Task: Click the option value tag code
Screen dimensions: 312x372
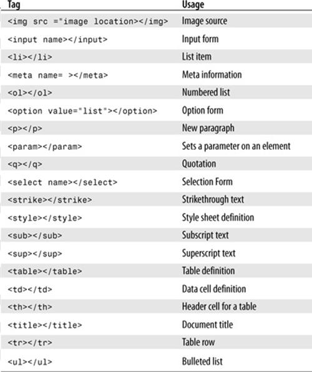Action: (82, 111)
